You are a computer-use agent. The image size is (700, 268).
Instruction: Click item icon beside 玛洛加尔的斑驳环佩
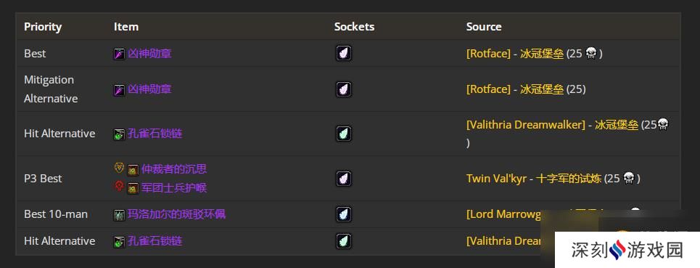click(119, 215)
